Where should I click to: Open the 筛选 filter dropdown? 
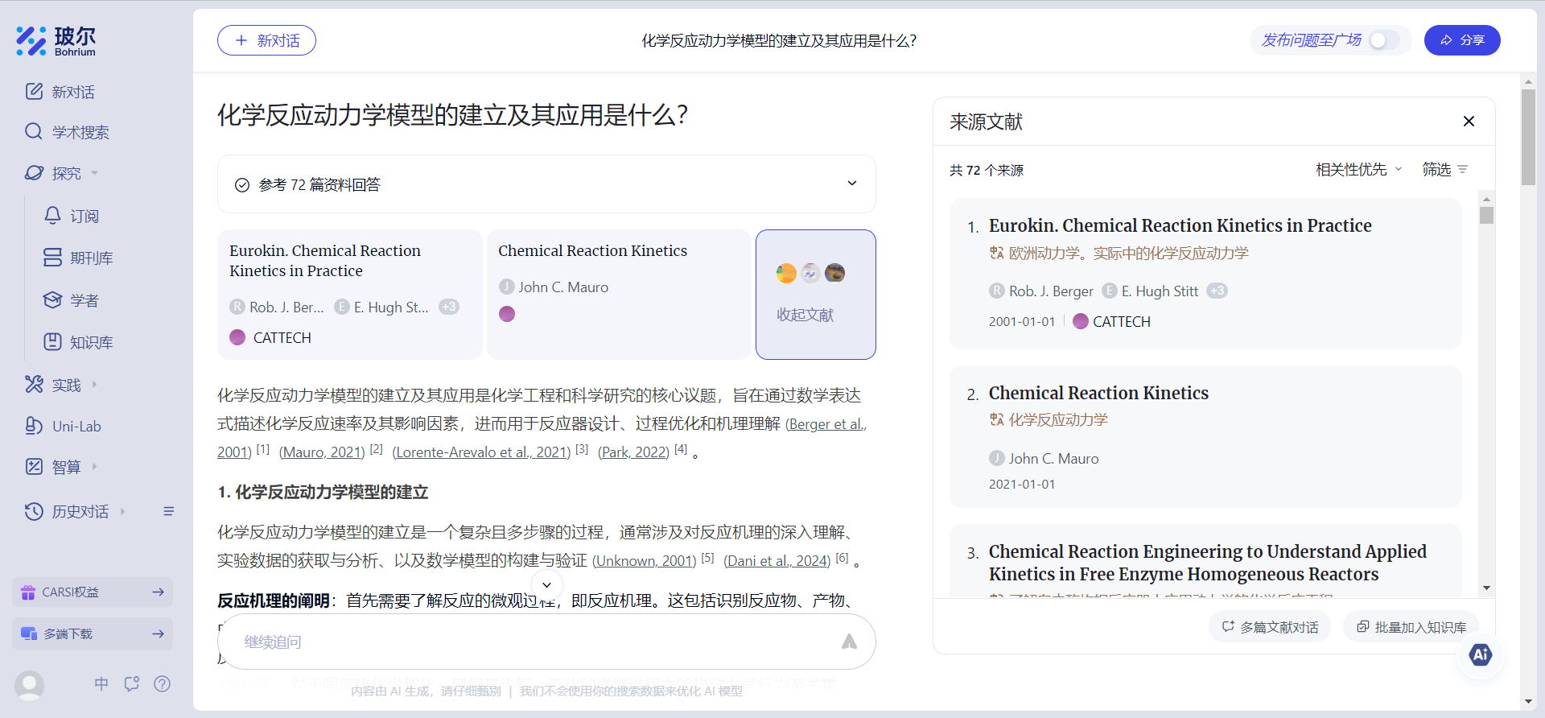coord(1444,170)
